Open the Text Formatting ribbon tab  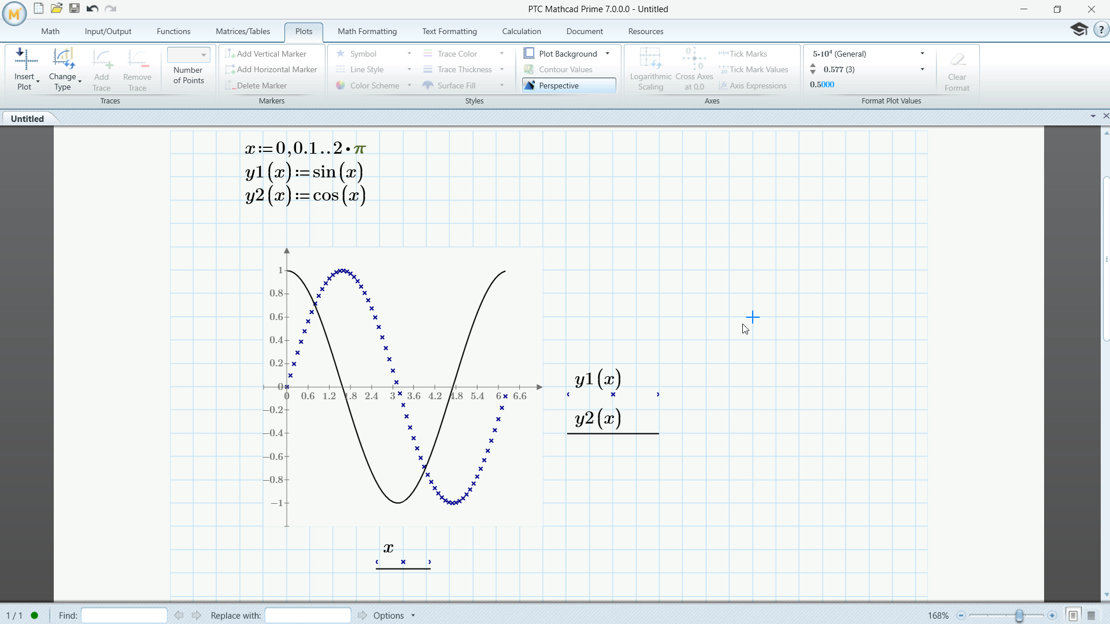click(449, 32)
